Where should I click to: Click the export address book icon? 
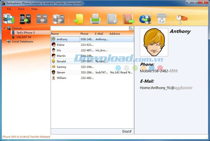click(x=128, y=19)
